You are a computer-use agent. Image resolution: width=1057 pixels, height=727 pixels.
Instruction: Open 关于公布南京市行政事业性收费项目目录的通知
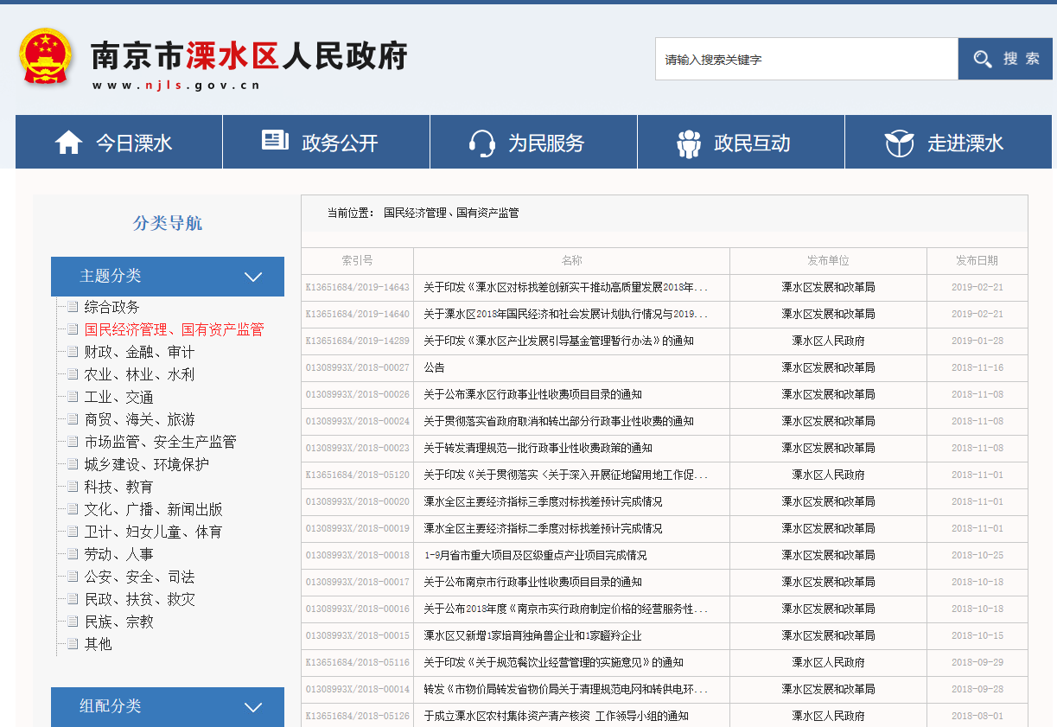[x=532, y=582]
